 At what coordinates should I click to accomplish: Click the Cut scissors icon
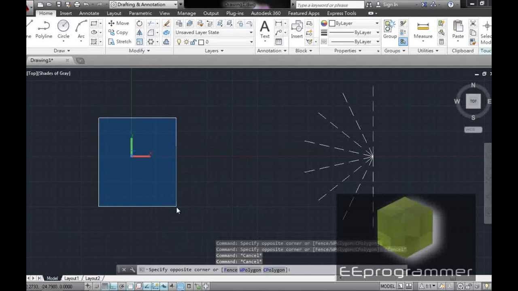(x=473, y=23)
